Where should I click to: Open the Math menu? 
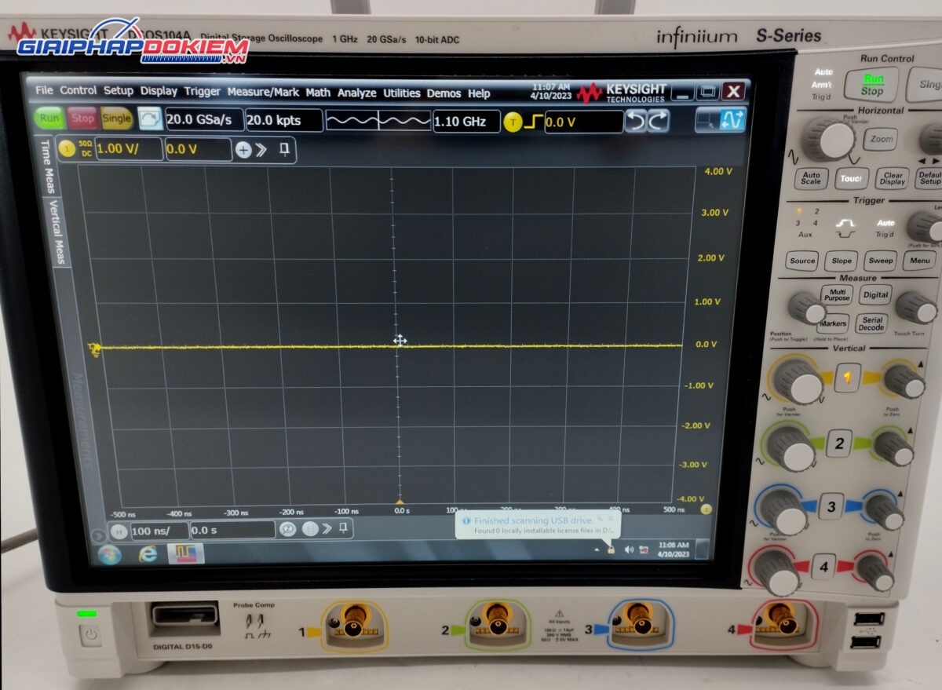318,92
